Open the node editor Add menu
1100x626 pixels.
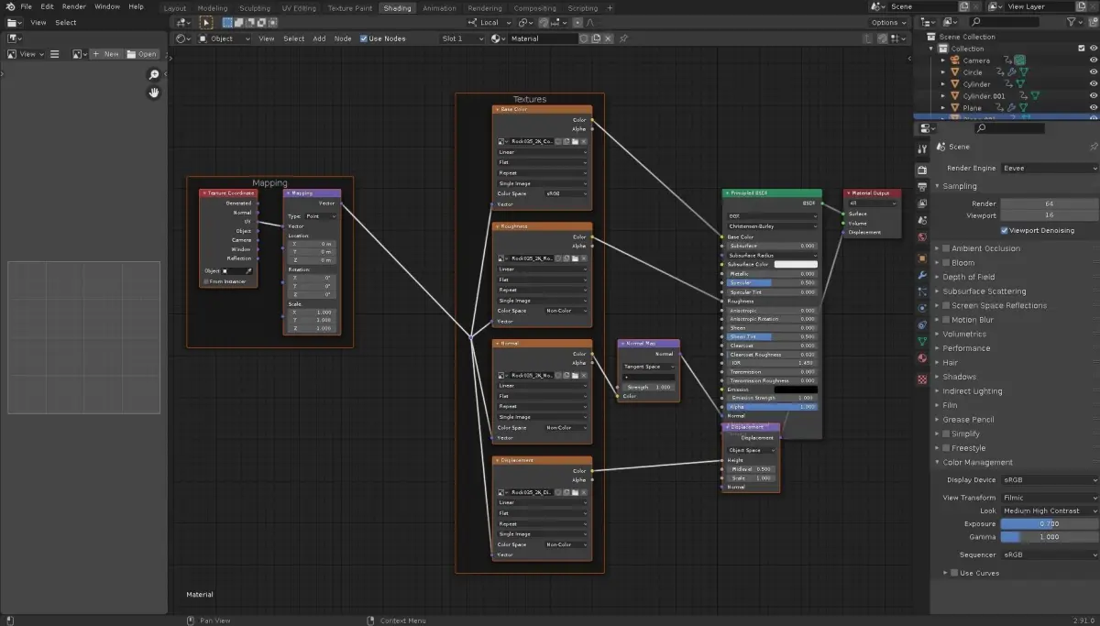point(319,38)
